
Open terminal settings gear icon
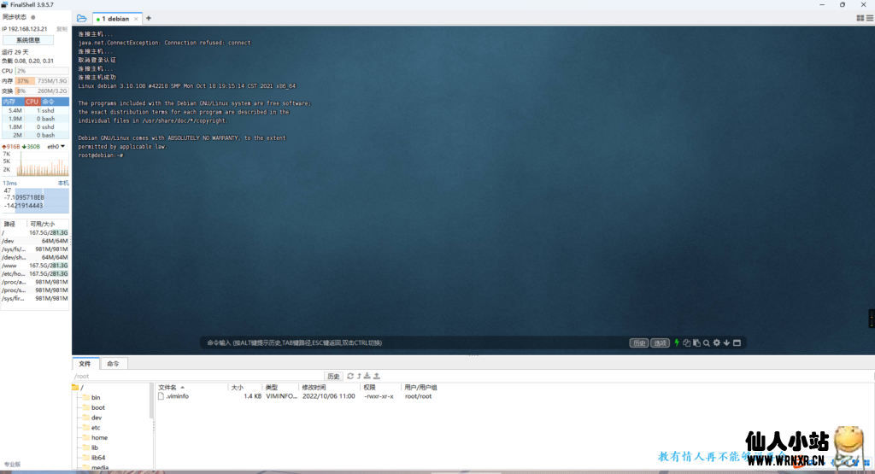717,342
